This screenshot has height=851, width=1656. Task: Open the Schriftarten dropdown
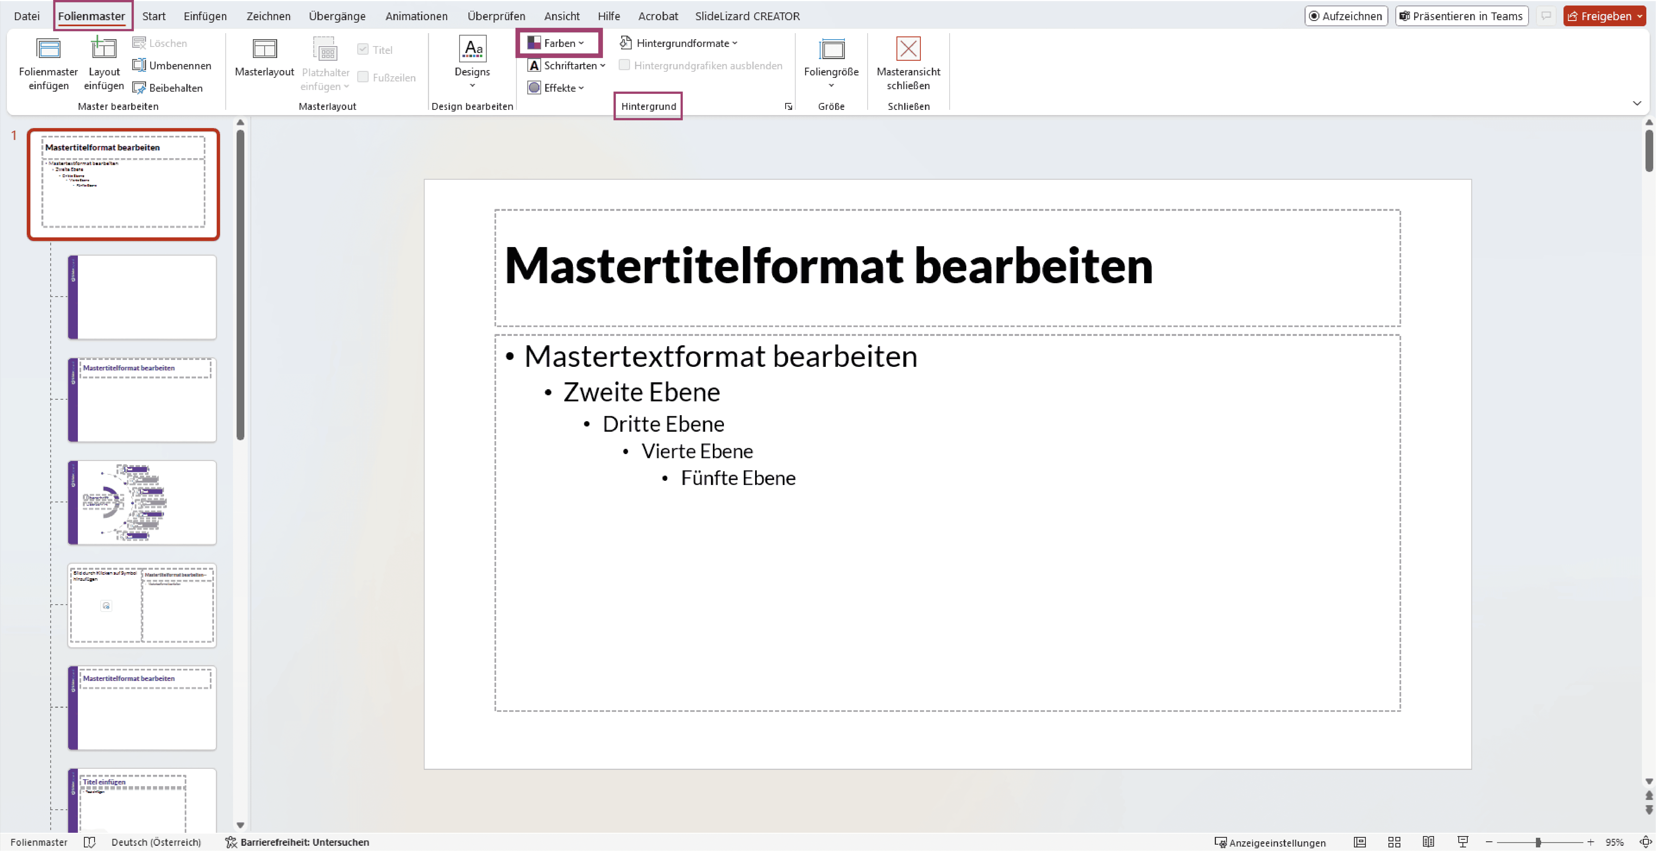[x=566, y=66]
